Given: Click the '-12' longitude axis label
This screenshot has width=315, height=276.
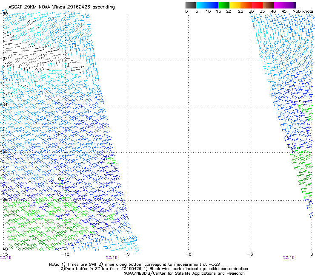Looking at the screenshot, I should 65,254.
